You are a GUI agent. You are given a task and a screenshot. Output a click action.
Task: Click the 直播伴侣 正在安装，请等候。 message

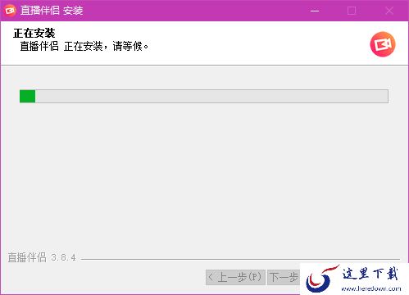[x=84, y=46]
